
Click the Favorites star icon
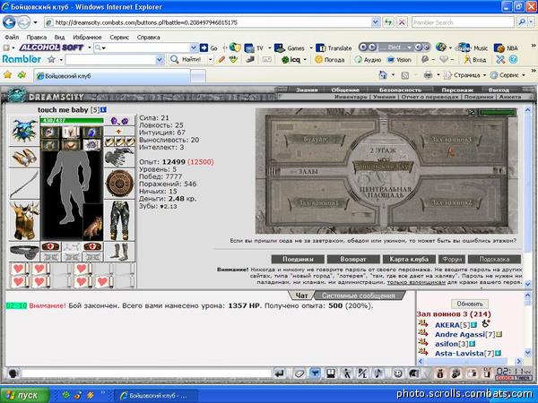tap(7, 74)
